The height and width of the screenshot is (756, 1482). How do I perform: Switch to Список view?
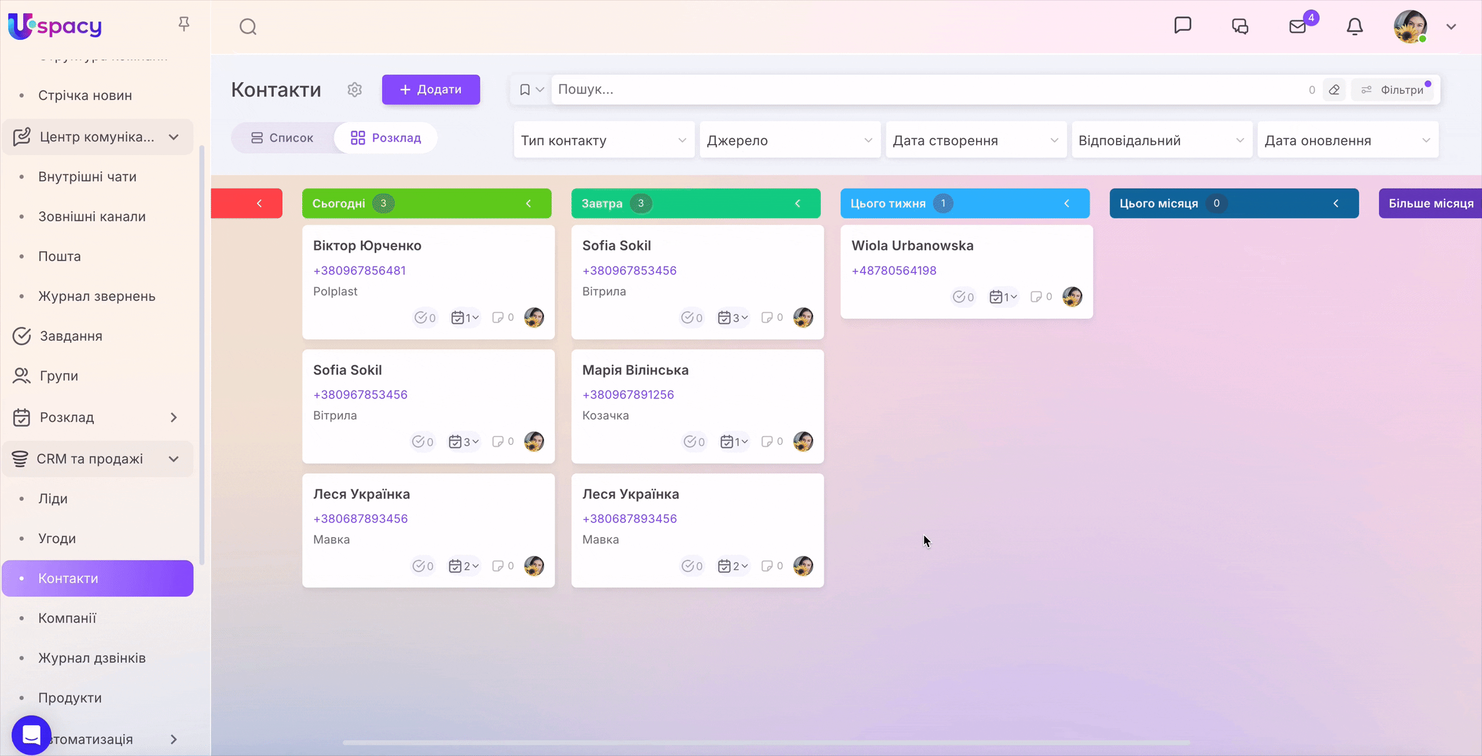pyautogui.click(x=283, y=138)
